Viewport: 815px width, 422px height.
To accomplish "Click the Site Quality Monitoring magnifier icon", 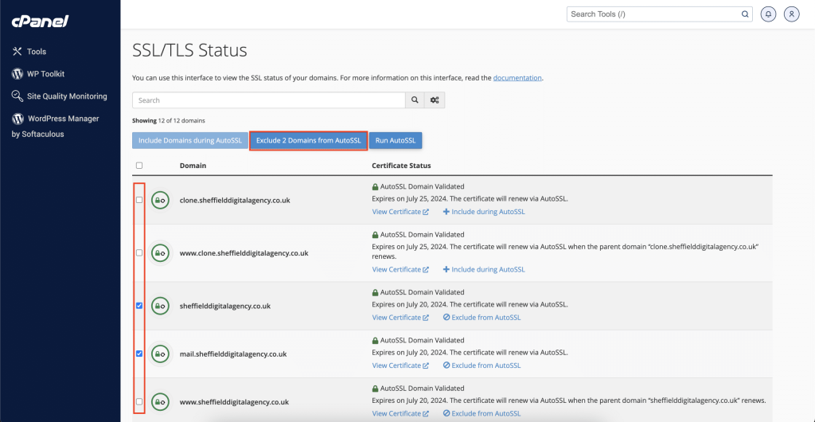I will coord(18,96).
